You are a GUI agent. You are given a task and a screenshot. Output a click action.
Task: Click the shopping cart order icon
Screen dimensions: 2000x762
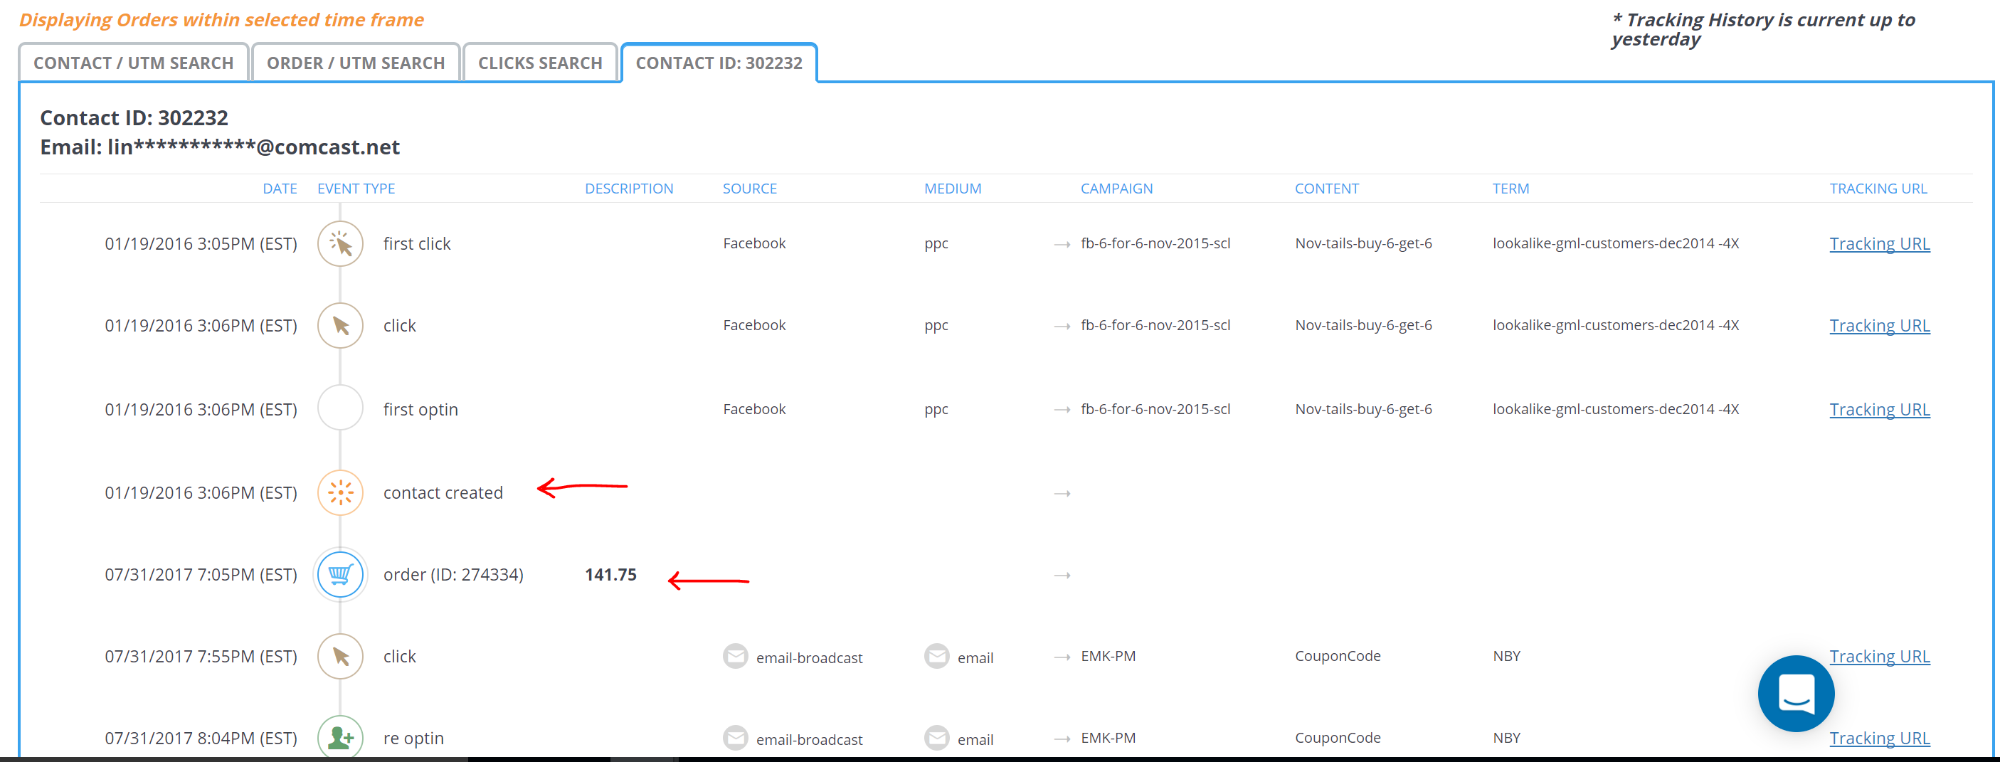point(340,575)
